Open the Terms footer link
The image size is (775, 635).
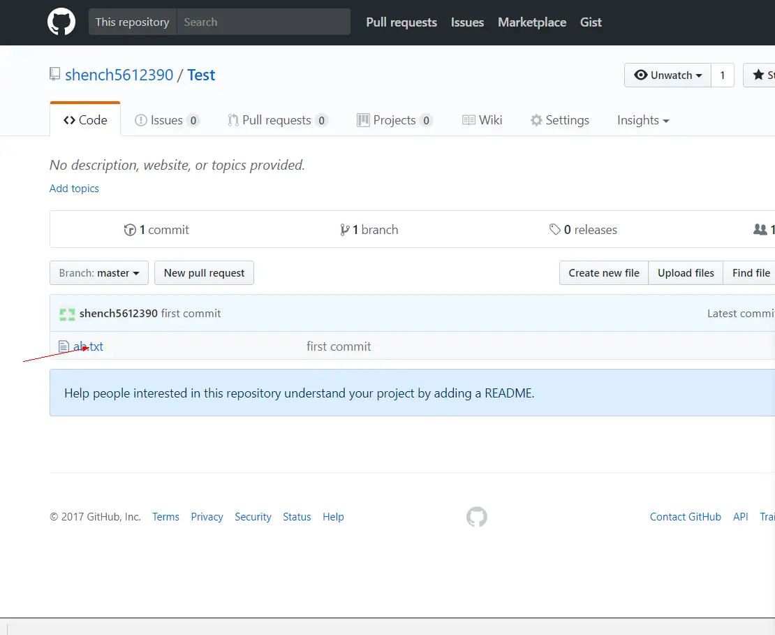(x=165, y=517)
